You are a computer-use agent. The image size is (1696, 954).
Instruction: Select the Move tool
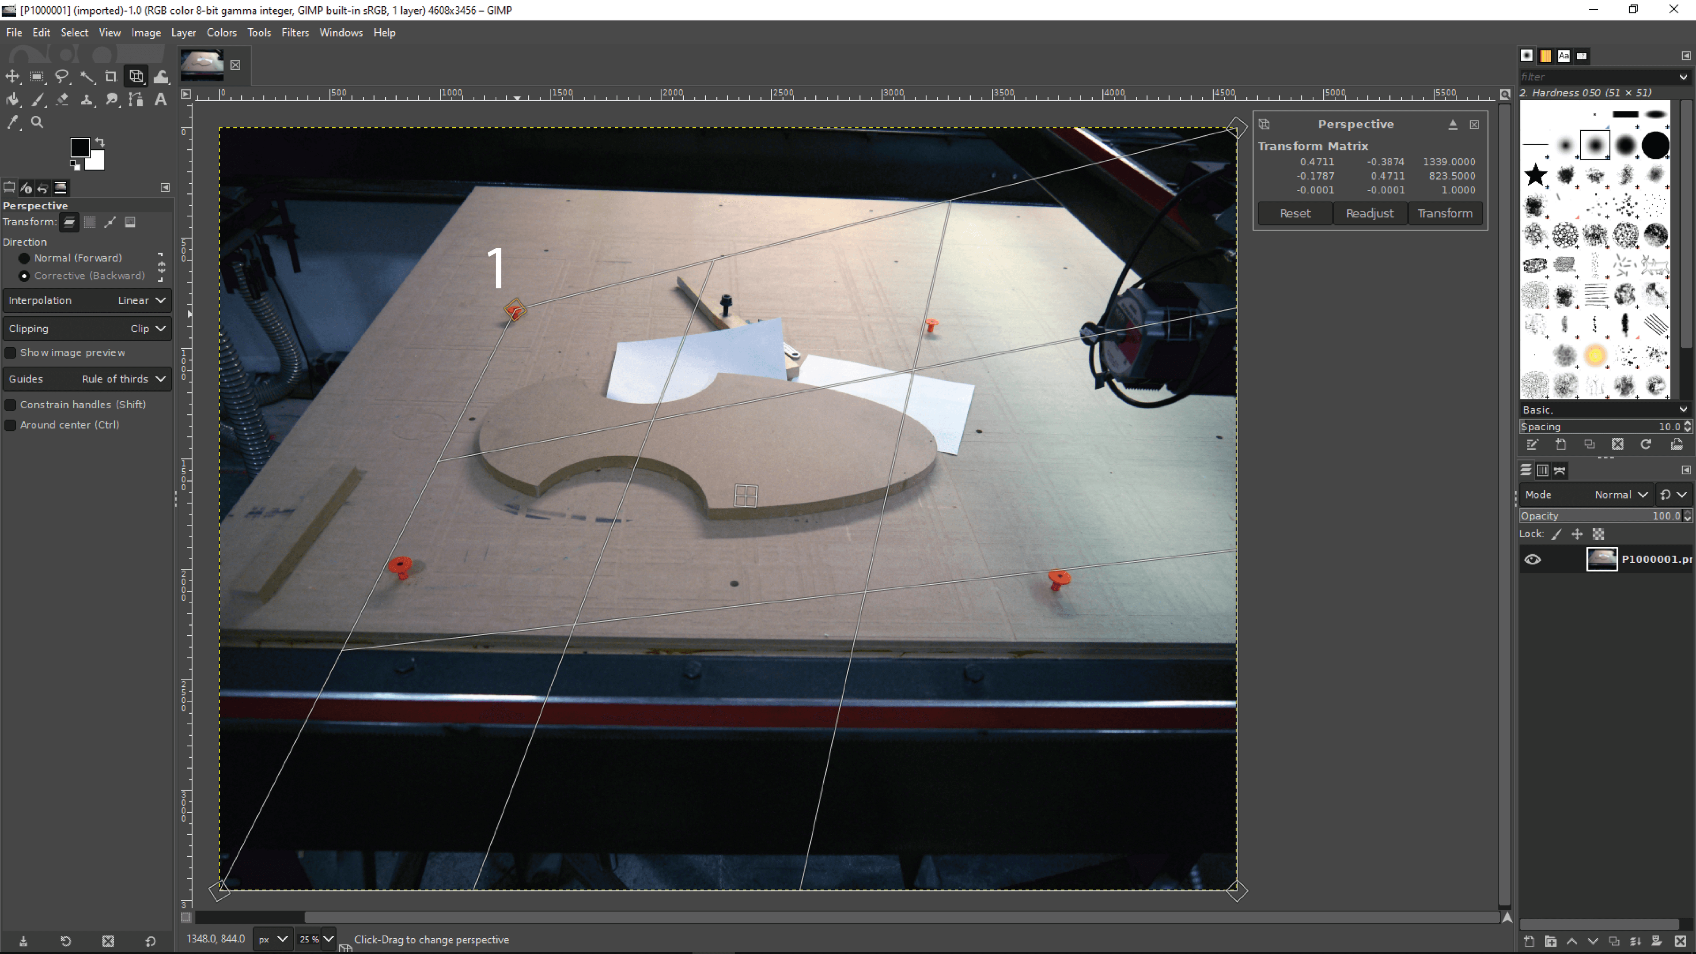coord(12,76)
